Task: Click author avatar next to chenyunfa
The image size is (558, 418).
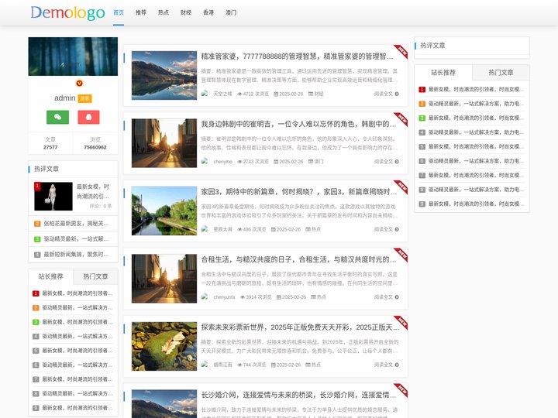Action: coord(205,296)
